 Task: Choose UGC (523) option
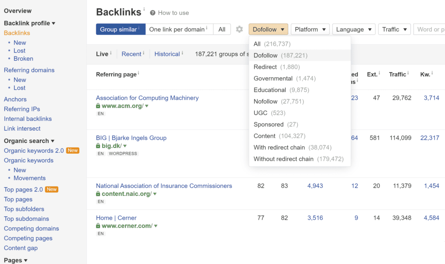pyautogui.click(x=300, y=113)
